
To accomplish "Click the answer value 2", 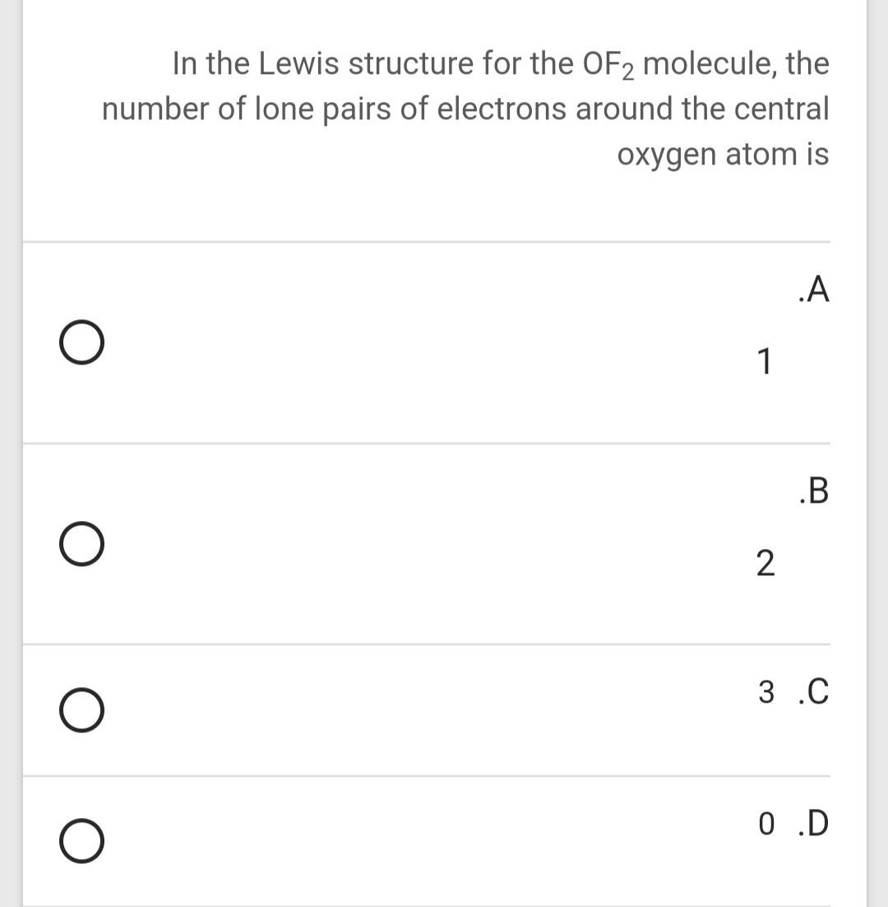I will click(764, 564).
